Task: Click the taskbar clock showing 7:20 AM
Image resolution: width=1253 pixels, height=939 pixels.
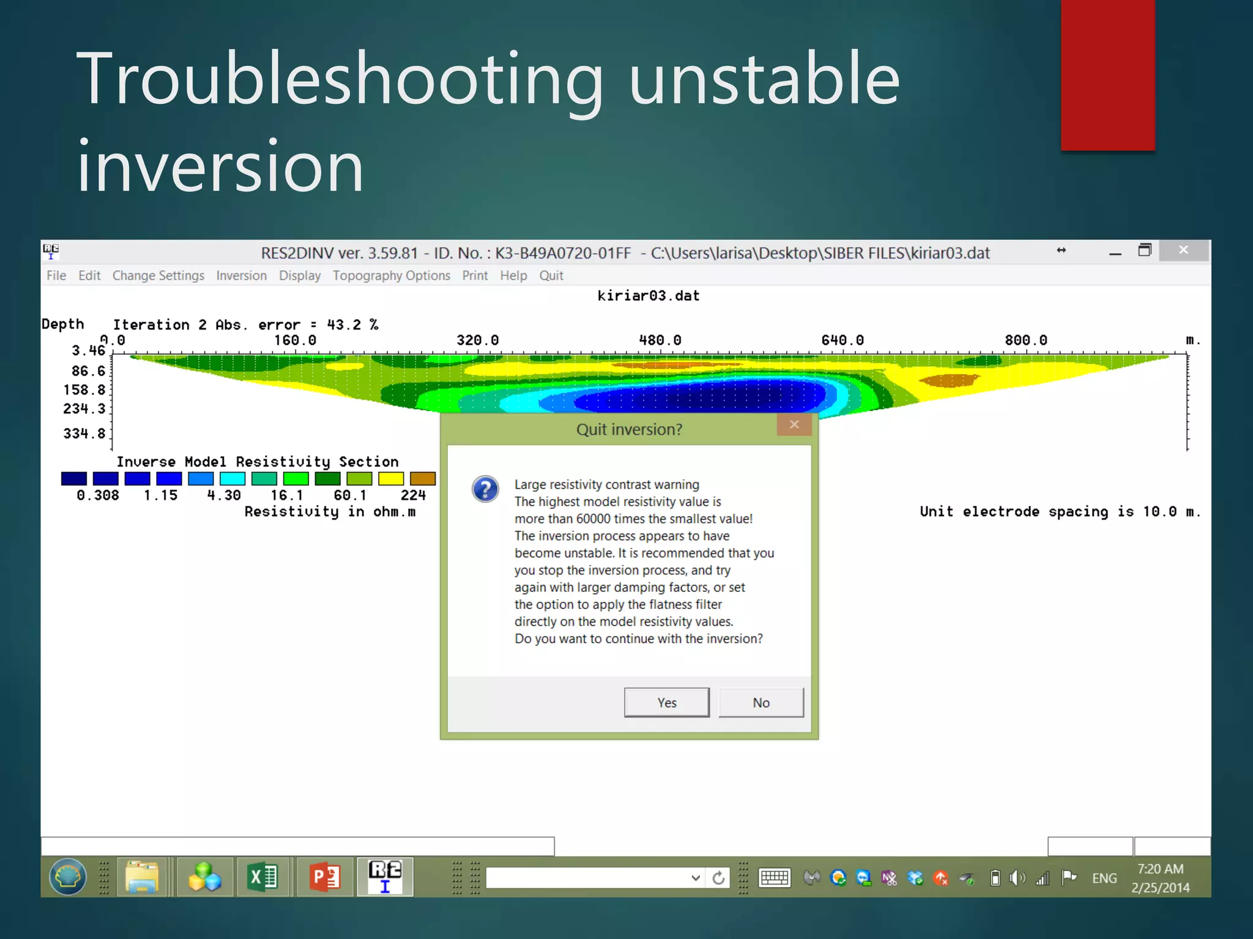Action: coord(1160,878)
